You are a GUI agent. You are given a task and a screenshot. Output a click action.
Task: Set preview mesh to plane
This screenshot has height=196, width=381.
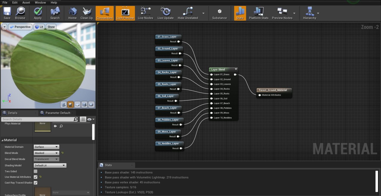tap(77, 105)
